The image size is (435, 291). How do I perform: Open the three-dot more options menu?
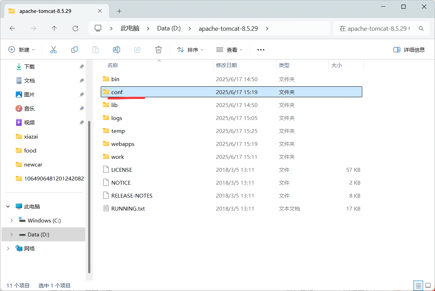(261, 50)
